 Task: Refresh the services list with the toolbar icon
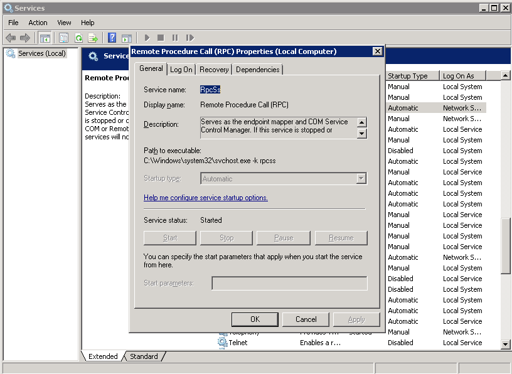pyautogui.click(x=78, y=38)
